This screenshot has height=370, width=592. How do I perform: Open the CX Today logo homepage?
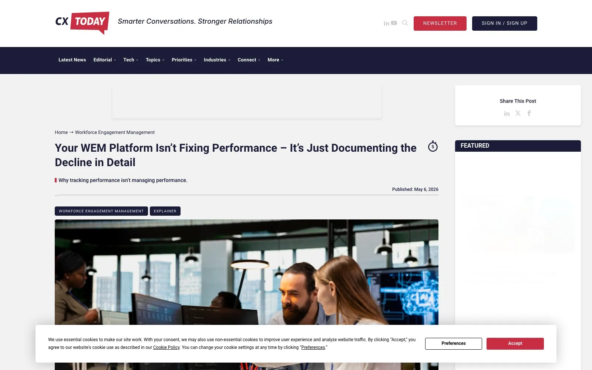pyautogui.click(x=82, y=23)
